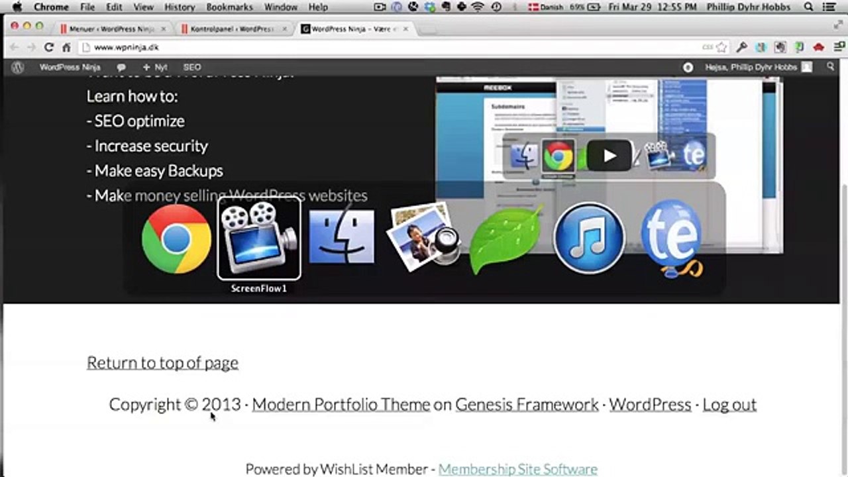Screen dimensions: 848x477
Task: Click the WordPress logo in admin bar
Action: click(x=18, y=67)
